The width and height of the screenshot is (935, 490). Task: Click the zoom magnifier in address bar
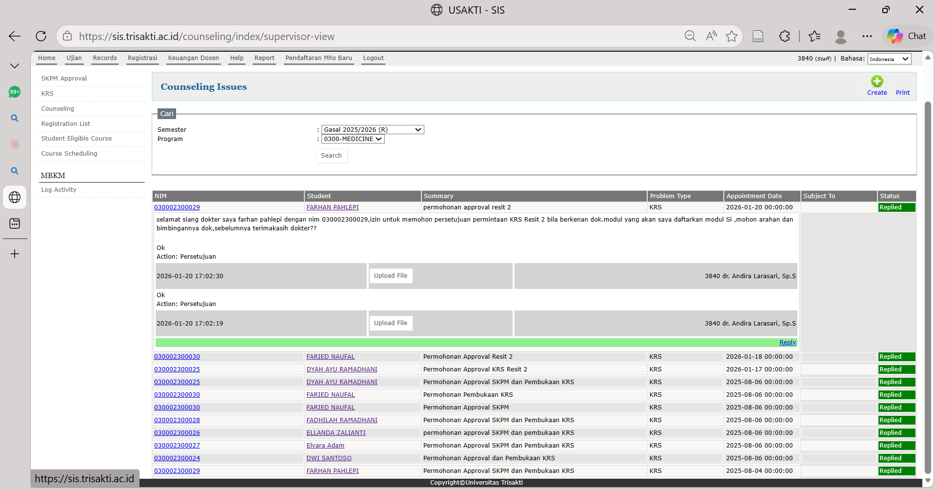point(690,36)
